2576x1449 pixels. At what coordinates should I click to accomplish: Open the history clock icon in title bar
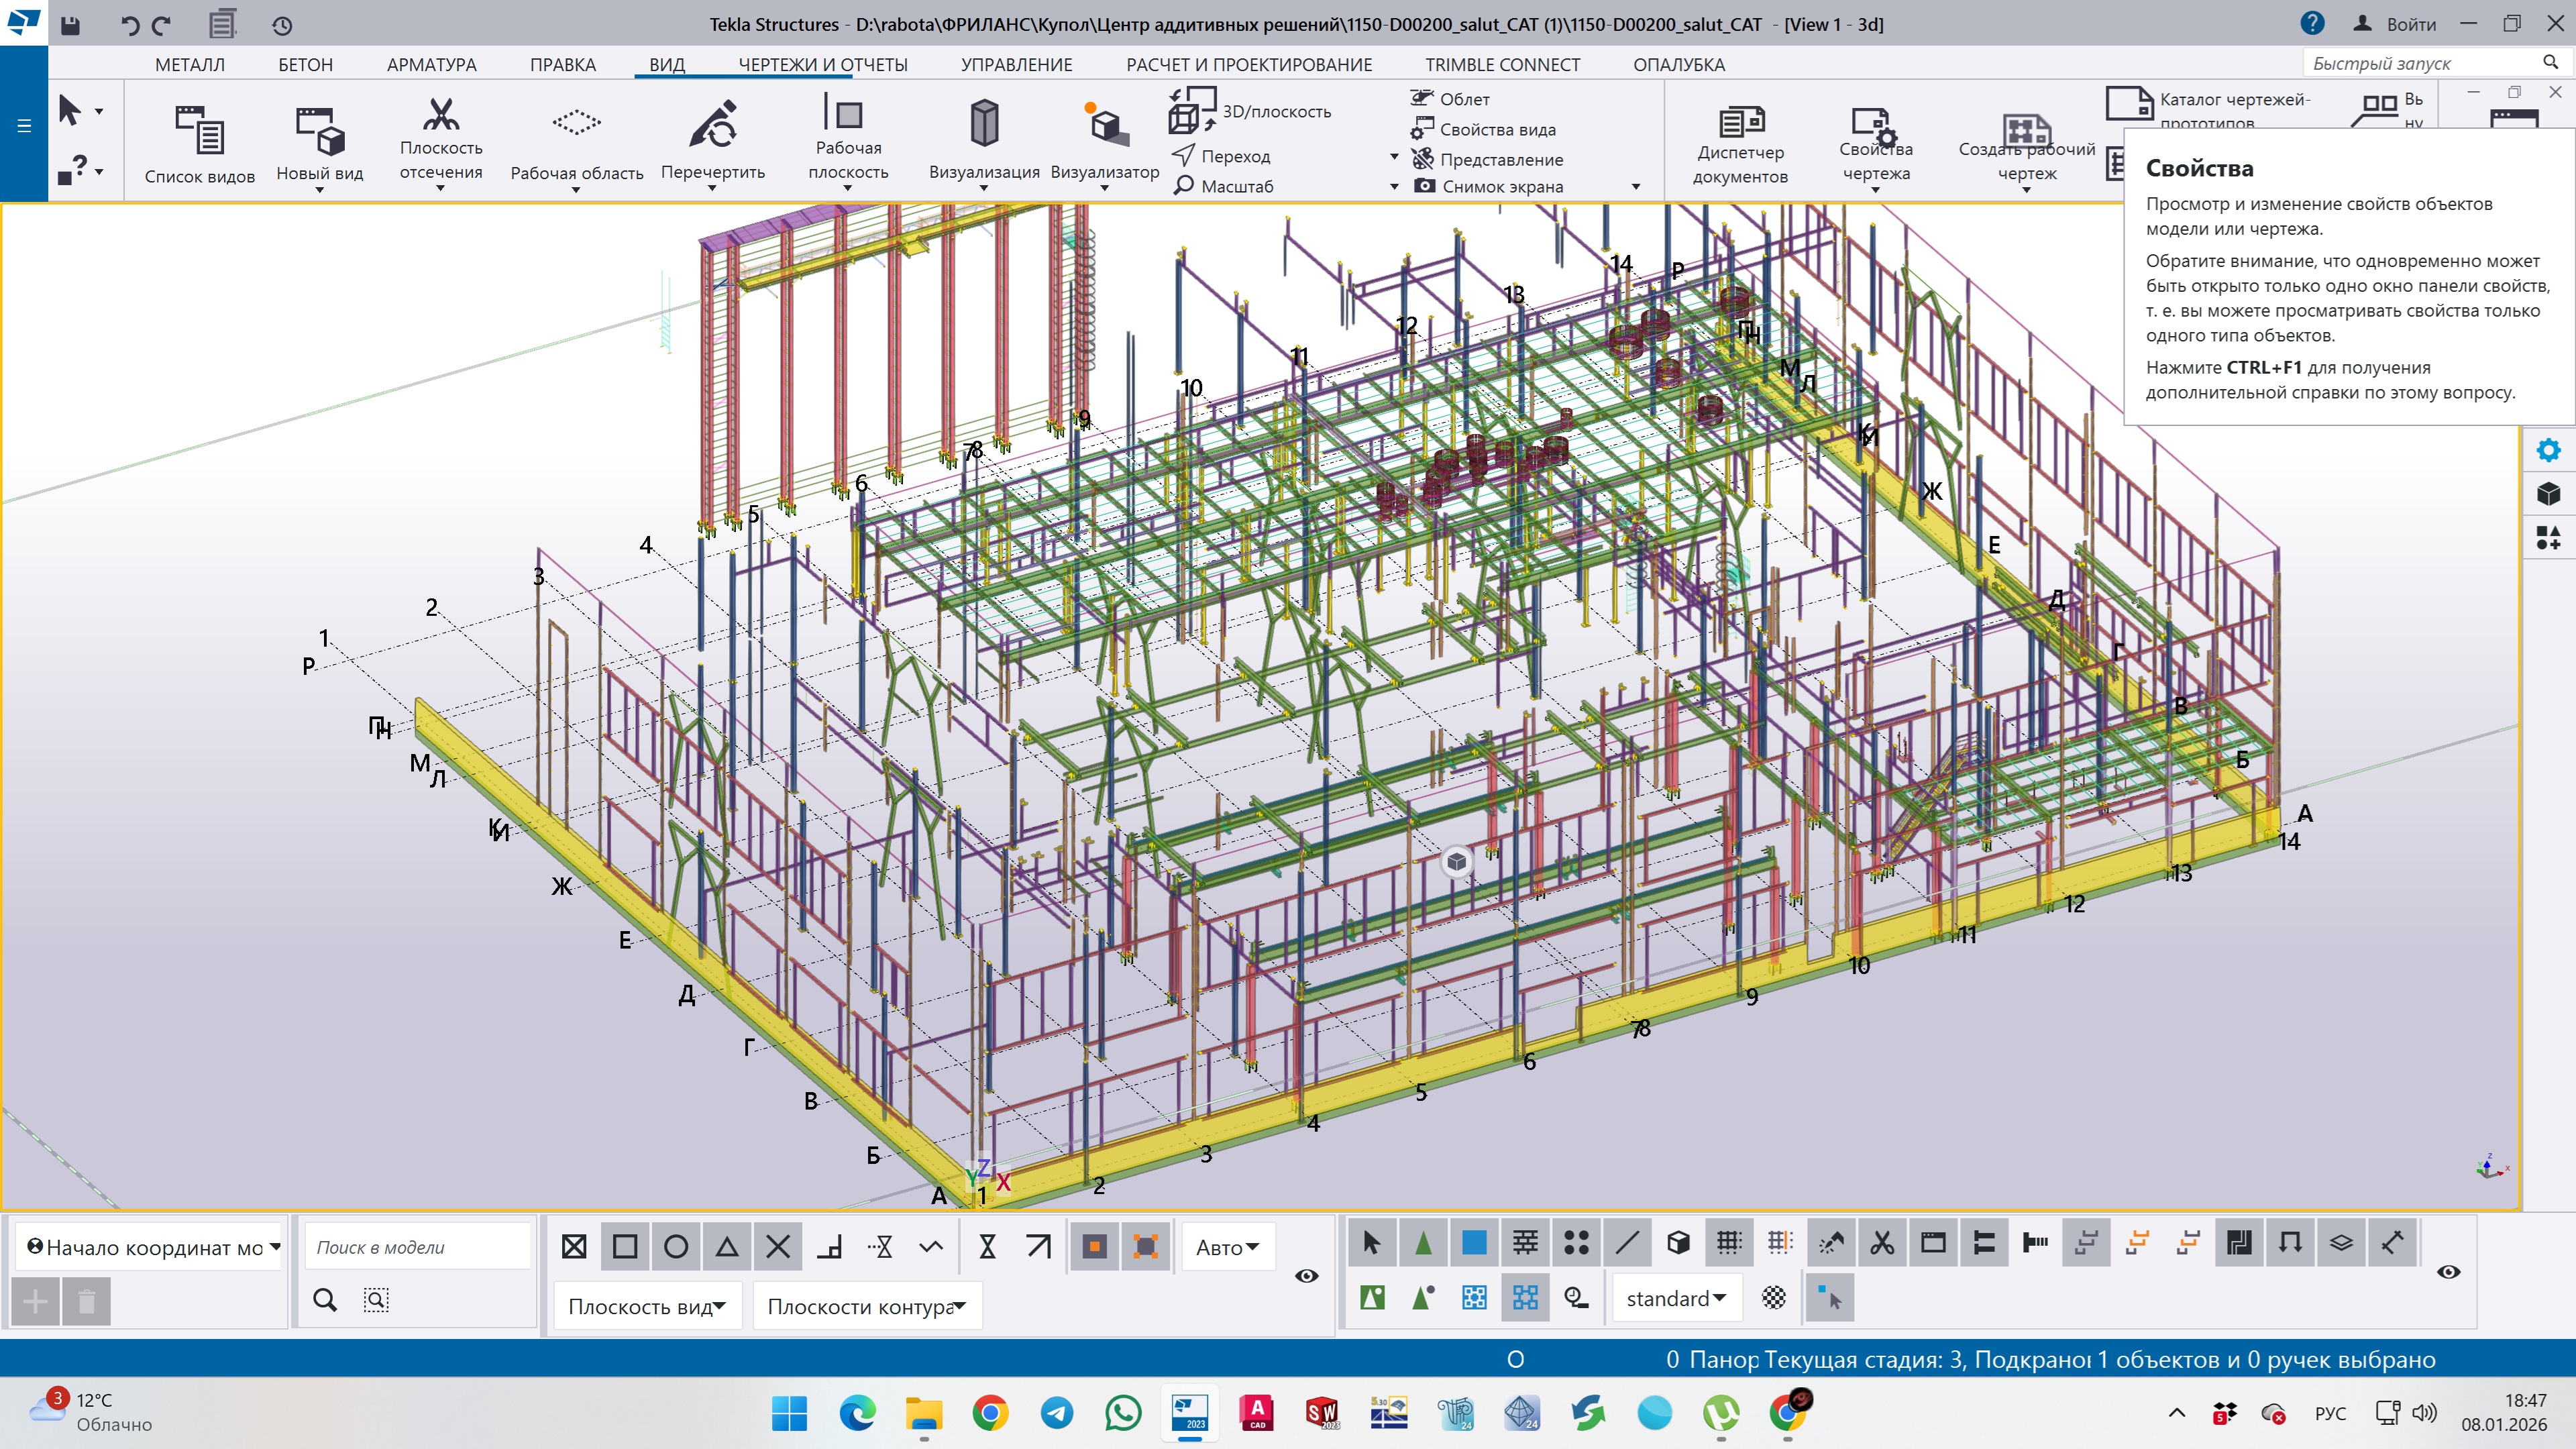(x=282, y=25)
